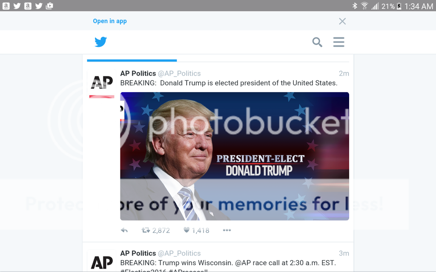Open AP Politics profile name in first tweet
The image size is (436, 272).
point(138,74)
